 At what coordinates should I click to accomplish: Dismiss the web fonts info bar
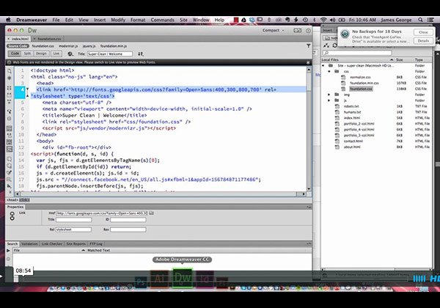pos(308,62)
